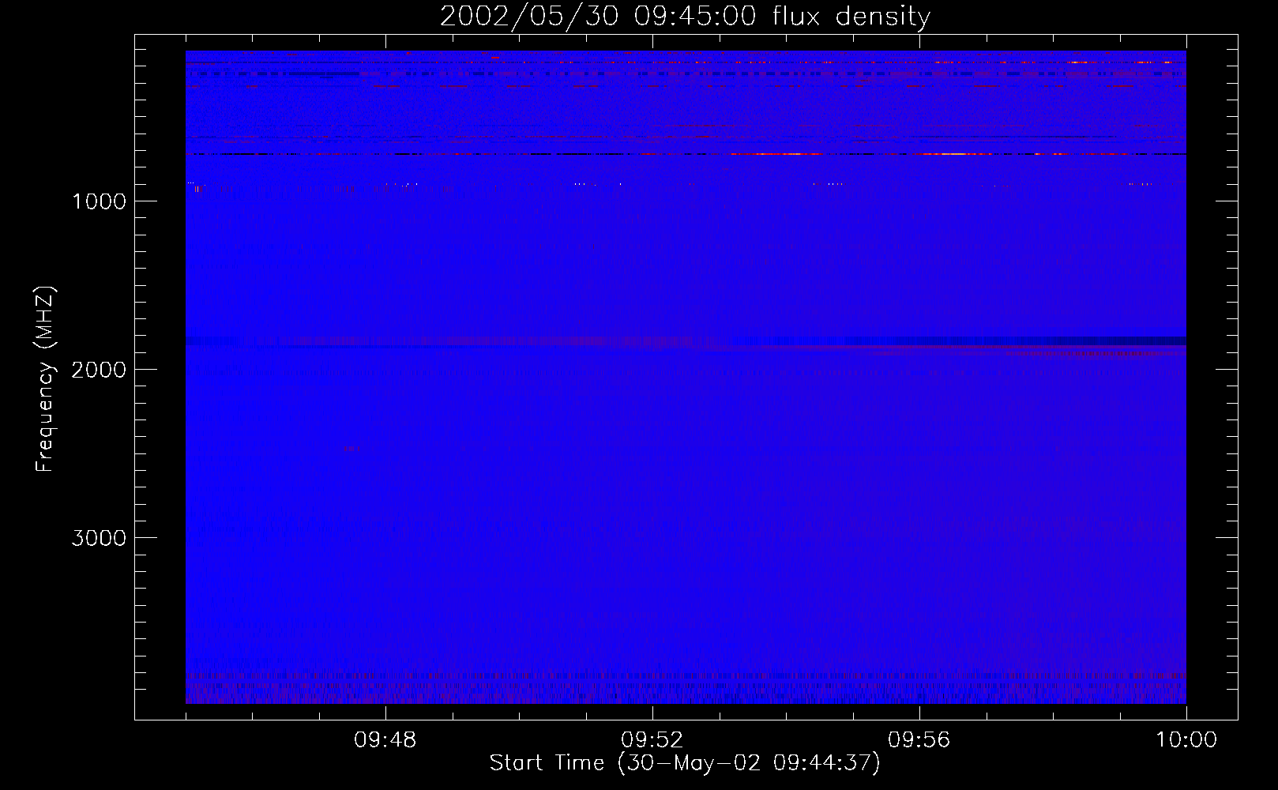Select the 'Start Time (30-May-02 09:44:37)' axis label
Screen dimensions: 1278x790
685,763
